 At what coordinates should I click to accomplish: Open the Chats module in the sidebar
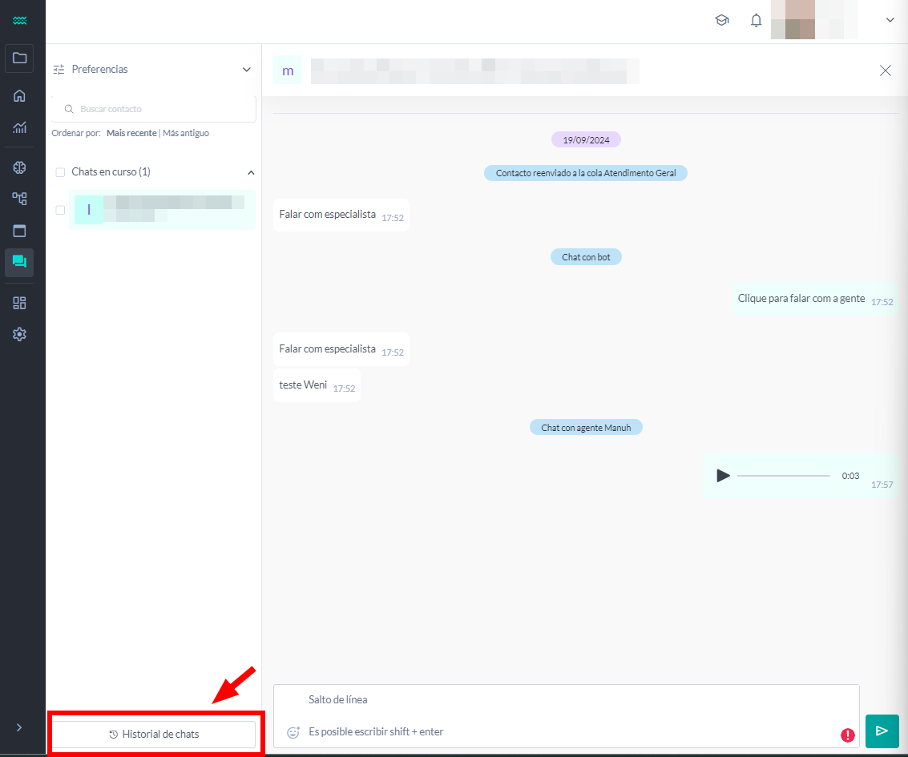coord(19,262)
